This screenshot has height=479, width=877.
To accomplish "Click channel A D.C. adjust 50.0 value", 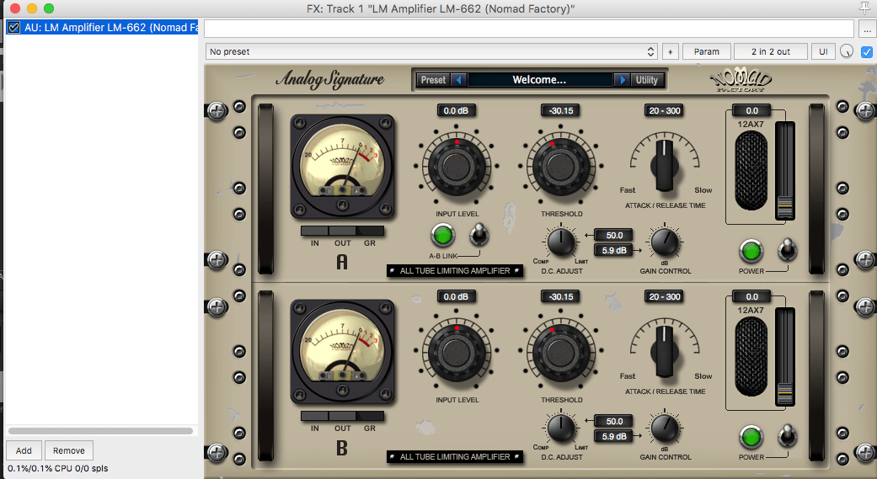I will (614, 236).
